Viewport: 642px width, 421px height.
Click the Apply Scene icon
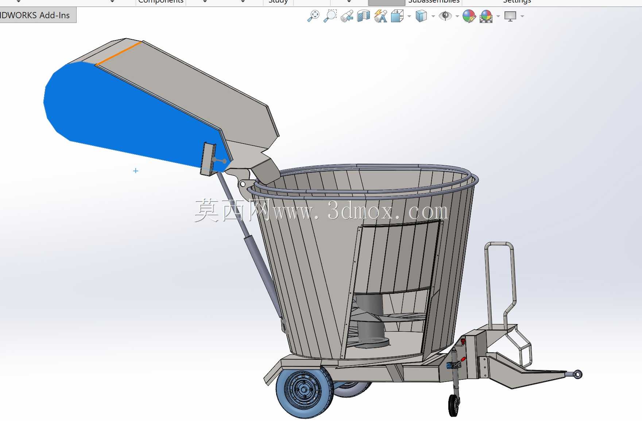click(x=486, y=16)
